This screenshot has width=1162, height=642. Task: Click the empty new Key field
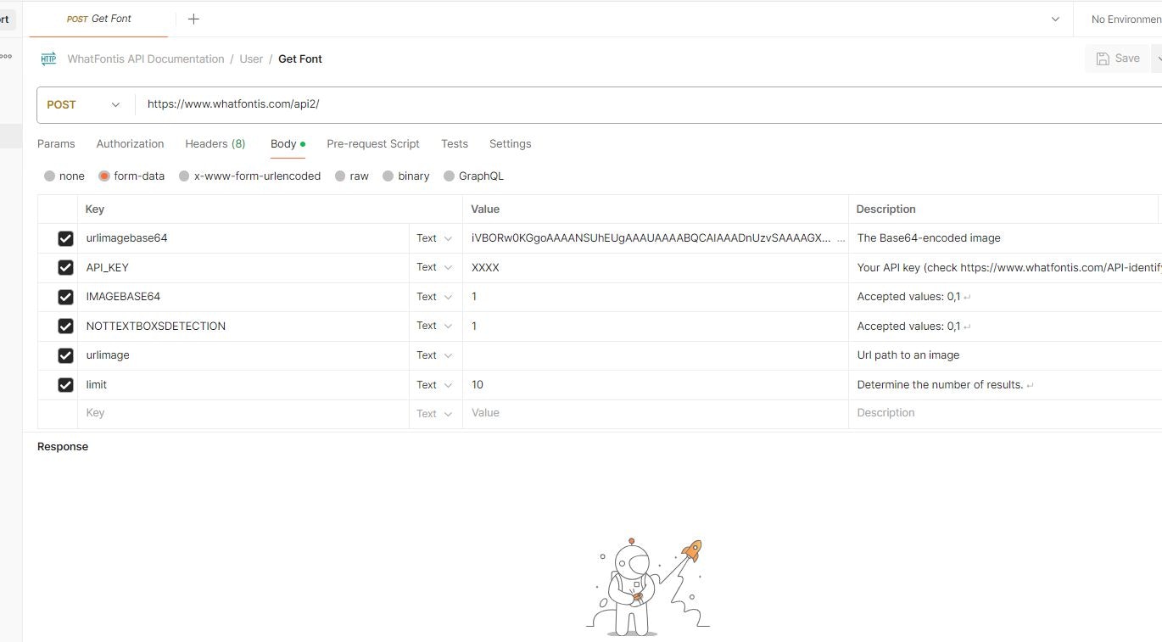(x=245, y=413)
